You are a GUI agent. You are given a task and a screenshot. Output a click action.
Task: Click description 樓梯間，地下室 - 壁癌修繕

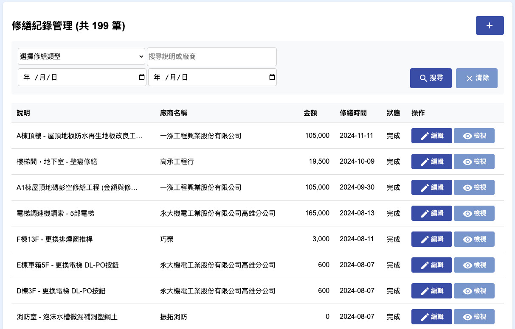point(57,162)
